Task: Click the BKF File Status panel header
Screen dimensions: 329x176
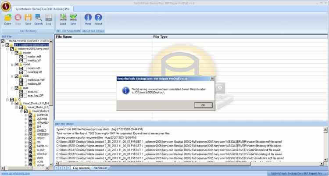Action: tap(191, 124)
